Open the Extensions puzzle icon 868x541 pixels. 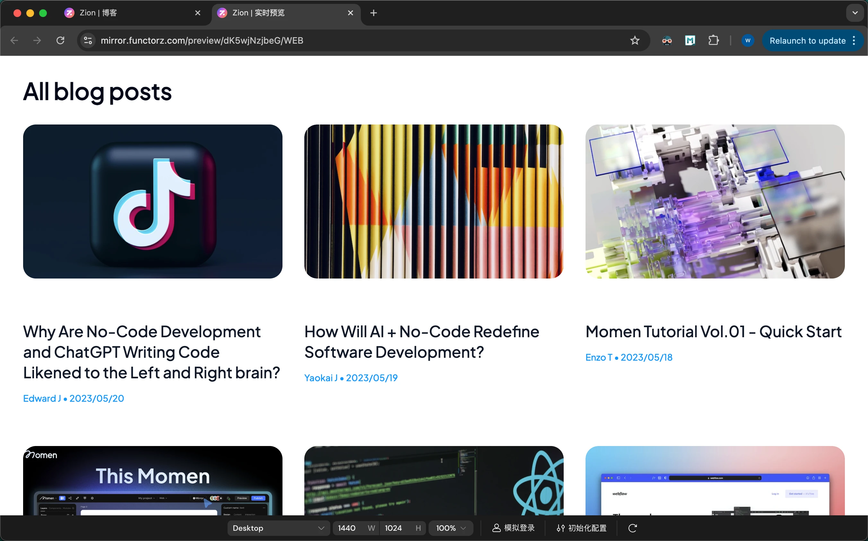coord(713,40)
